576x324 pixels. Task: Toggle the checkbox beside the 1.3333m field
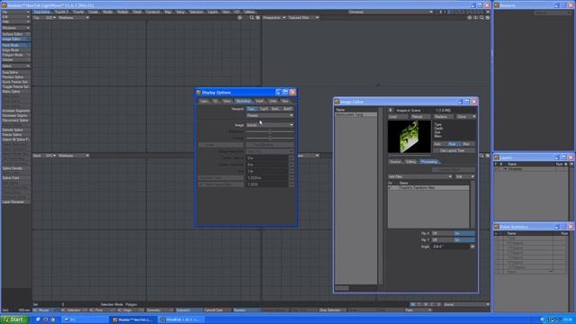pyautogui.click(x=292, y=178)
